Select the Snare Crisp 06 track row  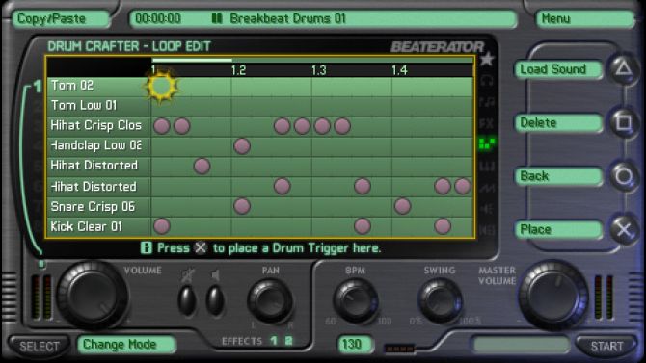tap(260, 206)
